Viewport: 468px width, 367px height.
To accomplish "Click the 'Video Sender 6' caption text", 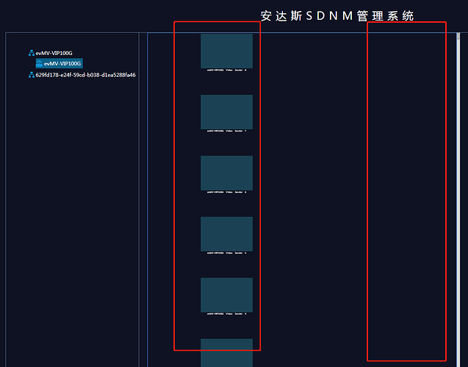I will tap(226, 192).
